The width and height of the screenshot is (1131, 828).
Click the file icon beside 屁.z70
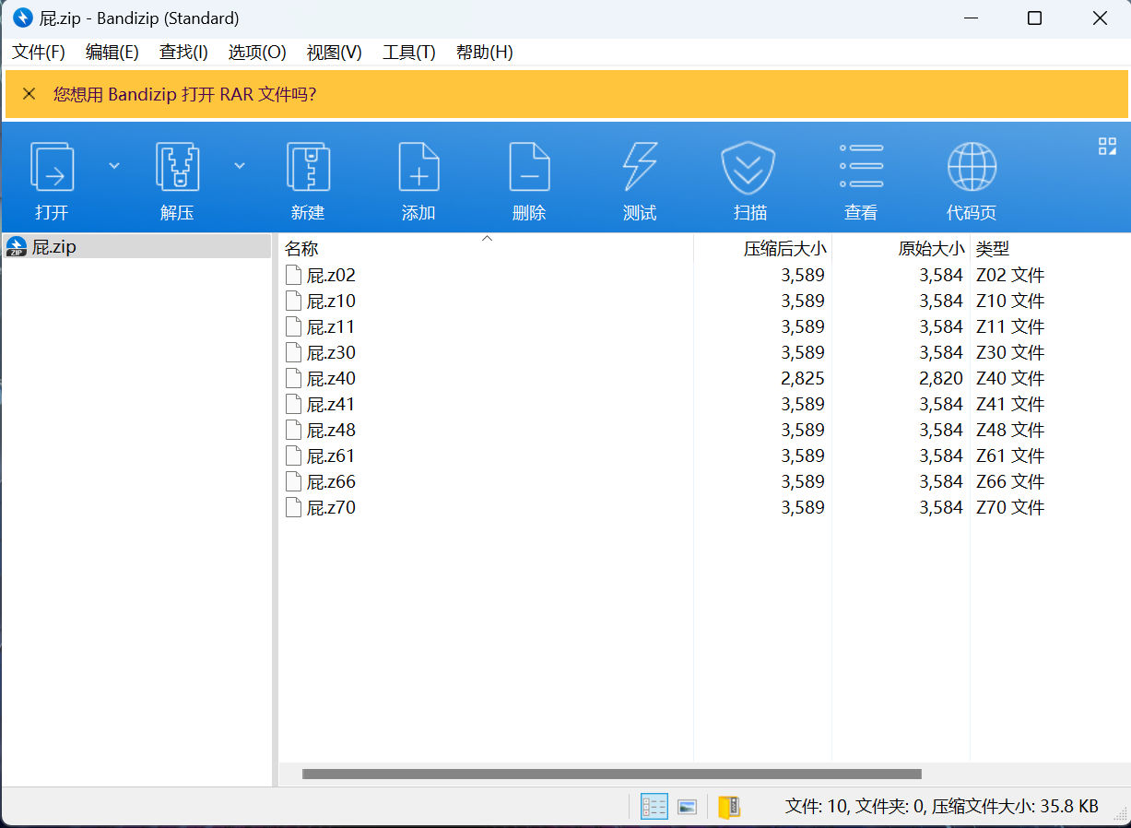click(293, 507)
